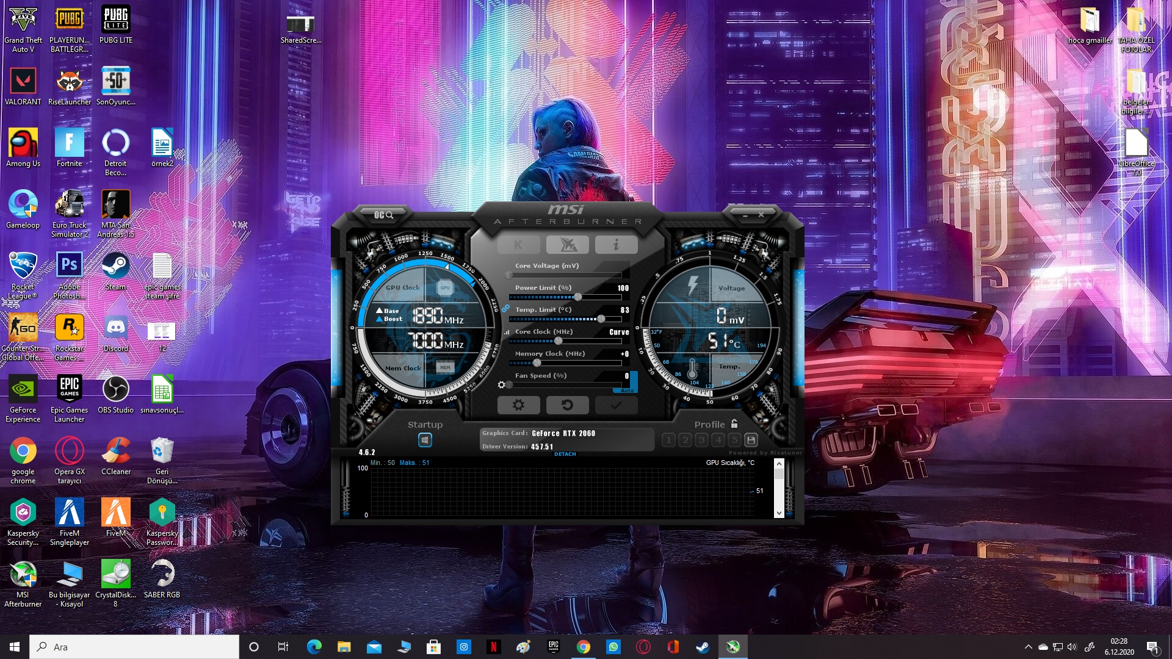The height and width of the screenshot is (659, 1172).
Task: Toggle the power and temp limit link icon
Action: click(x=506, y=309)
